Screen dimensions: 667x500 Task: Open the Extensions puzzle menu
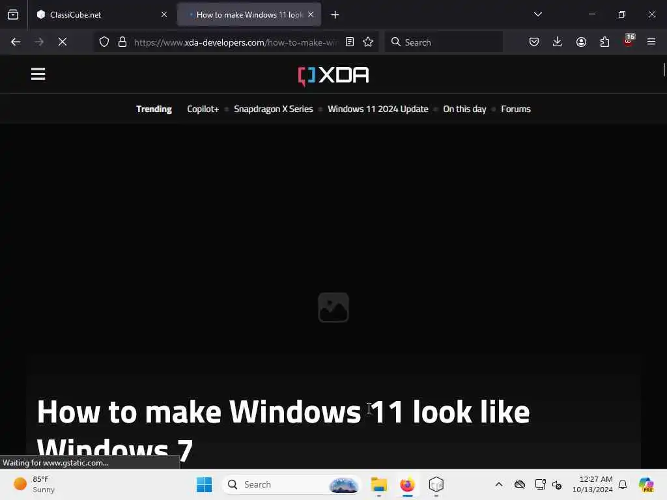pyautogui.click(x=604, y=42)
